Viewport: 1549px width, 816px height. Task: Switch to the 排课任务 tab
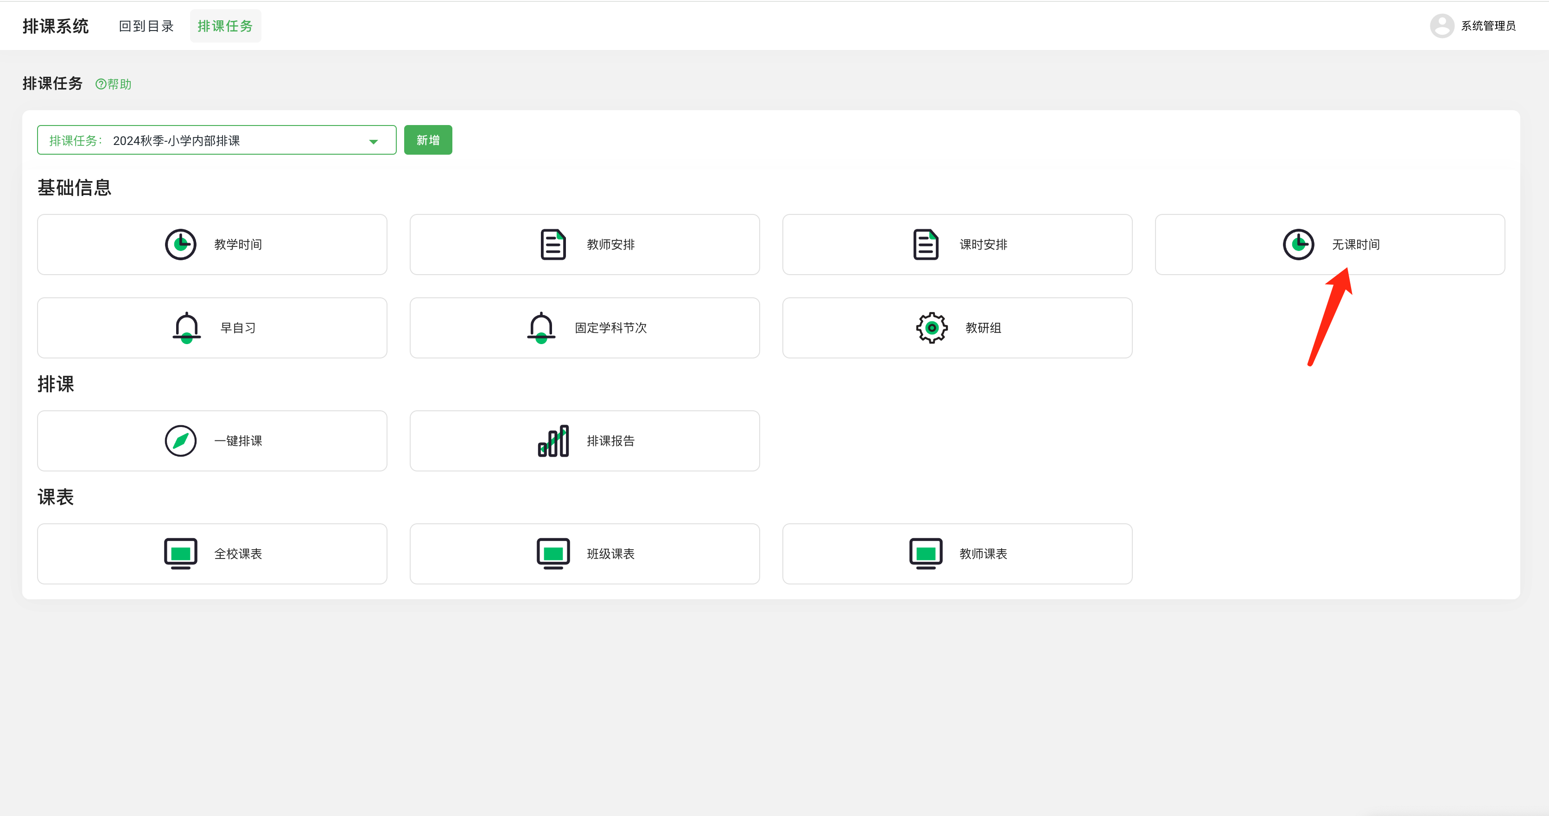pos(226,26)
